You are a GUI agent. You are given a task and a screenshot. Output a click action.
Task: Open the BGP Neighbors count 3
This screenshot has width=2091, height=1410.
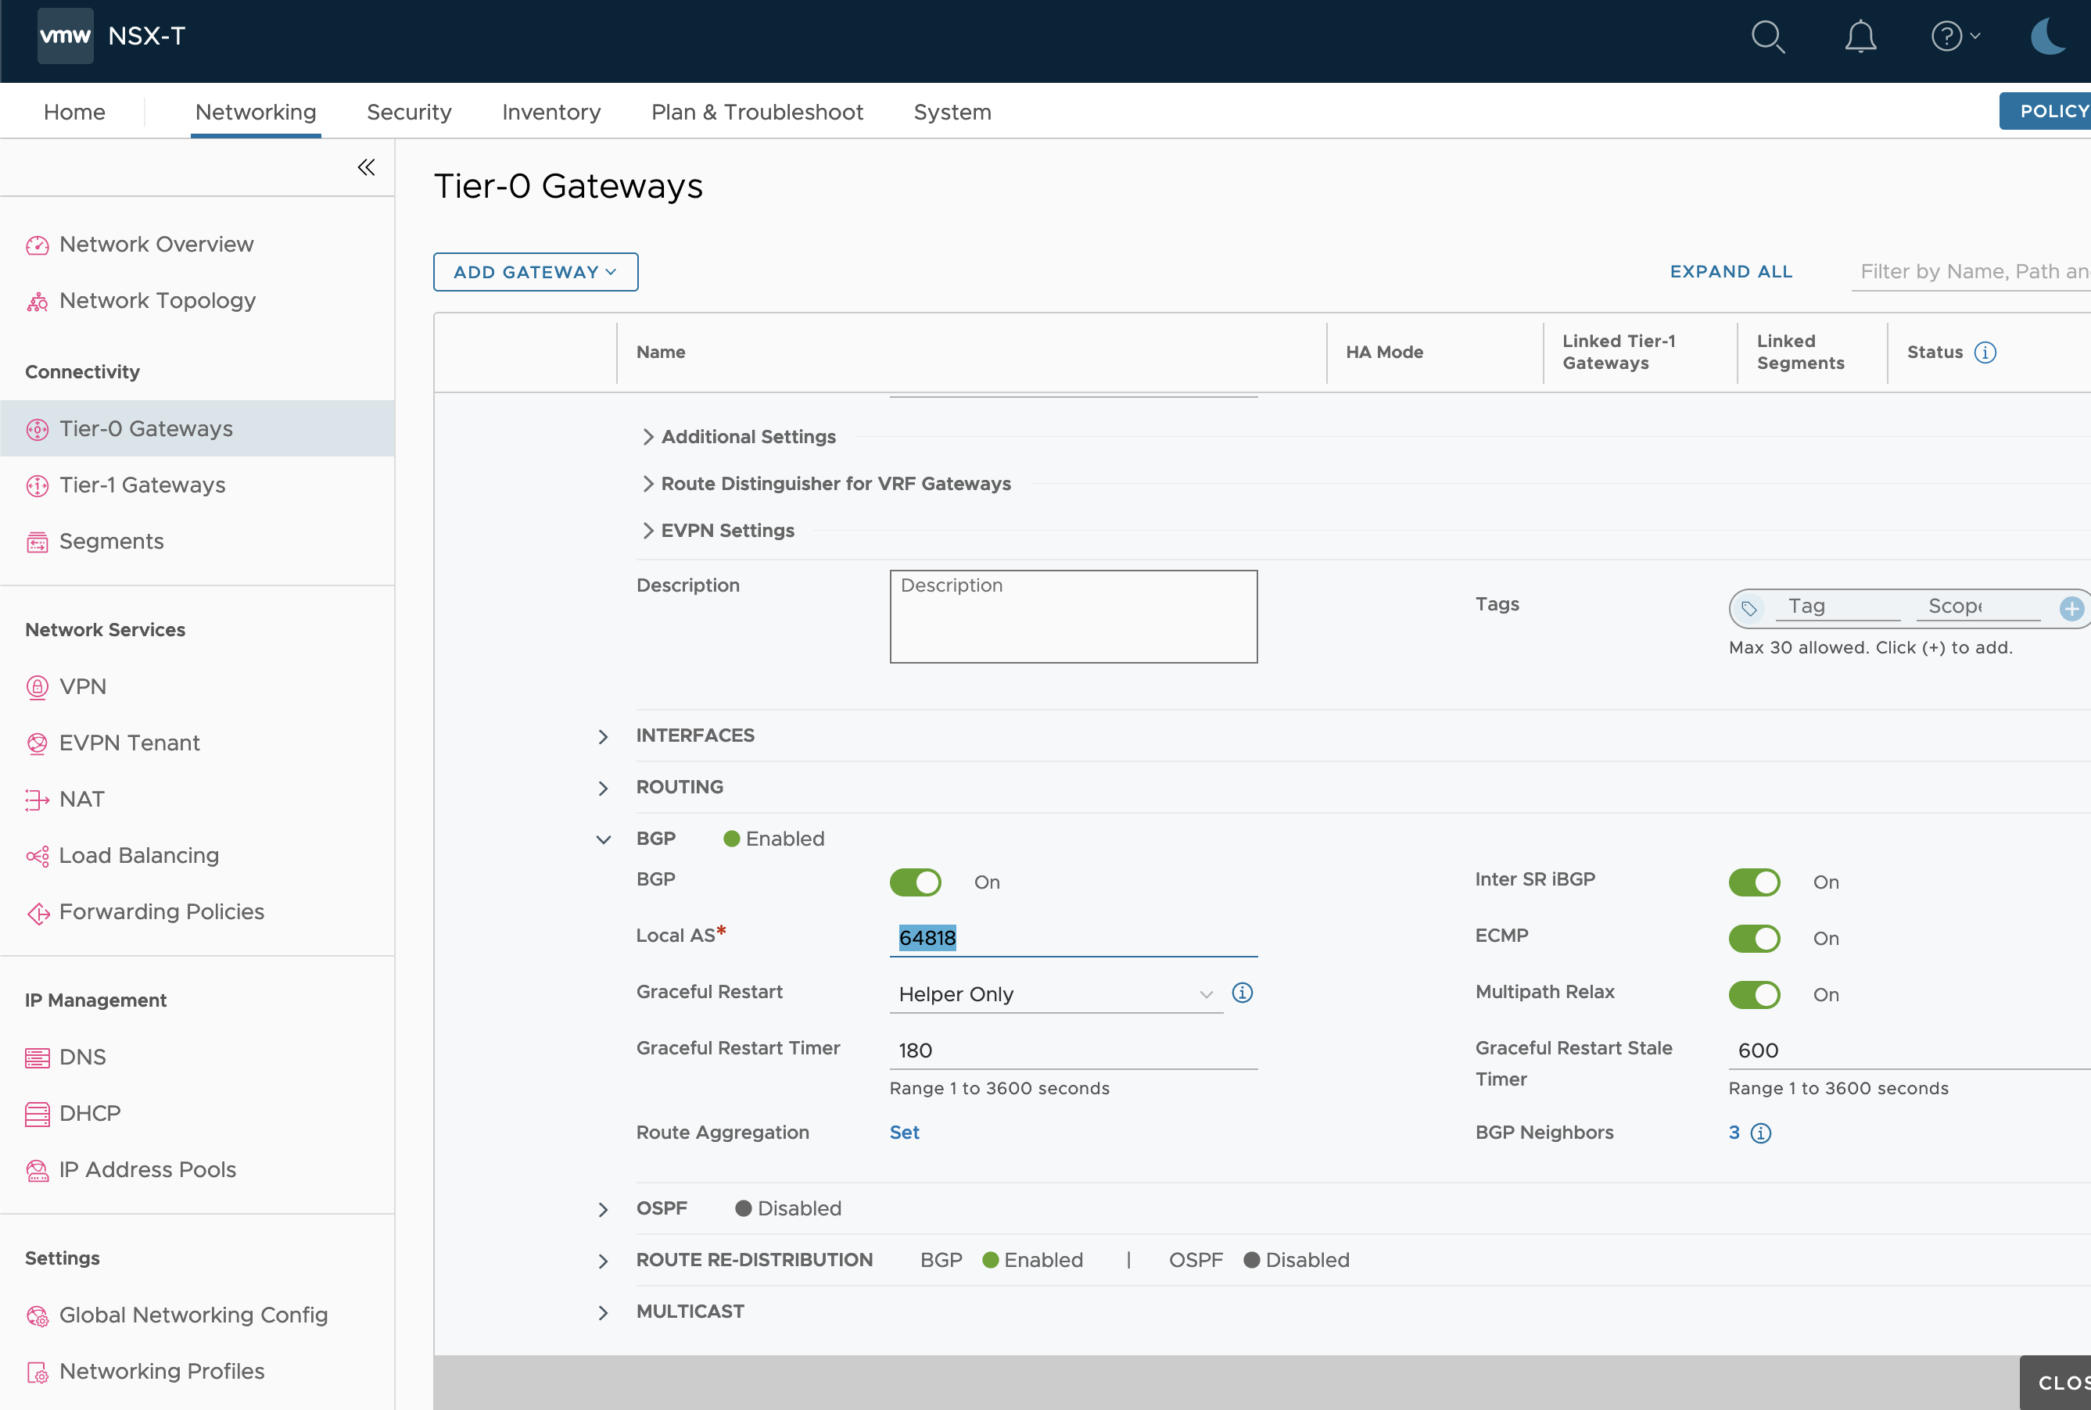(1734, 1133)
